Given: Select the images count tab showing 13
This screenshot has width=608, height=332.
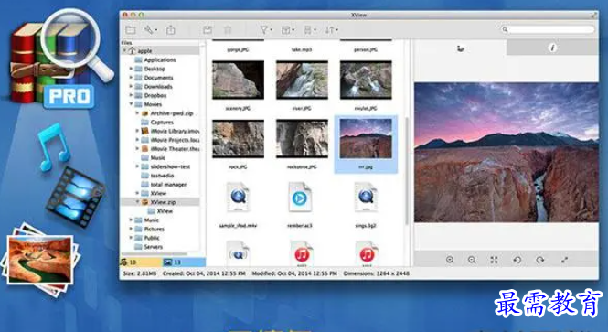Looking at the screenshot, I should [184, 262].
